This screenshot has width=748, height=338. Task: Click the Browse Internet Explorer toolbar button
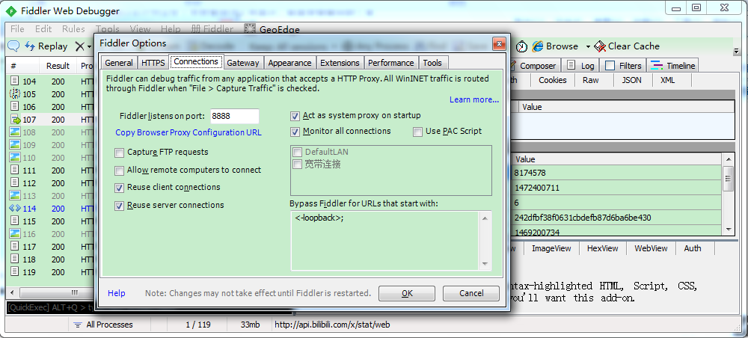pos(555,46)
